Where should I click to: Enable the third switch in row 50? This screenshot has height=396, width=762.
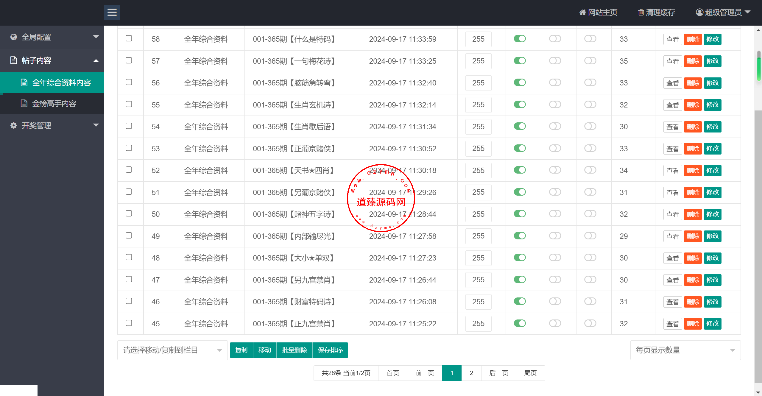[590, 214]
